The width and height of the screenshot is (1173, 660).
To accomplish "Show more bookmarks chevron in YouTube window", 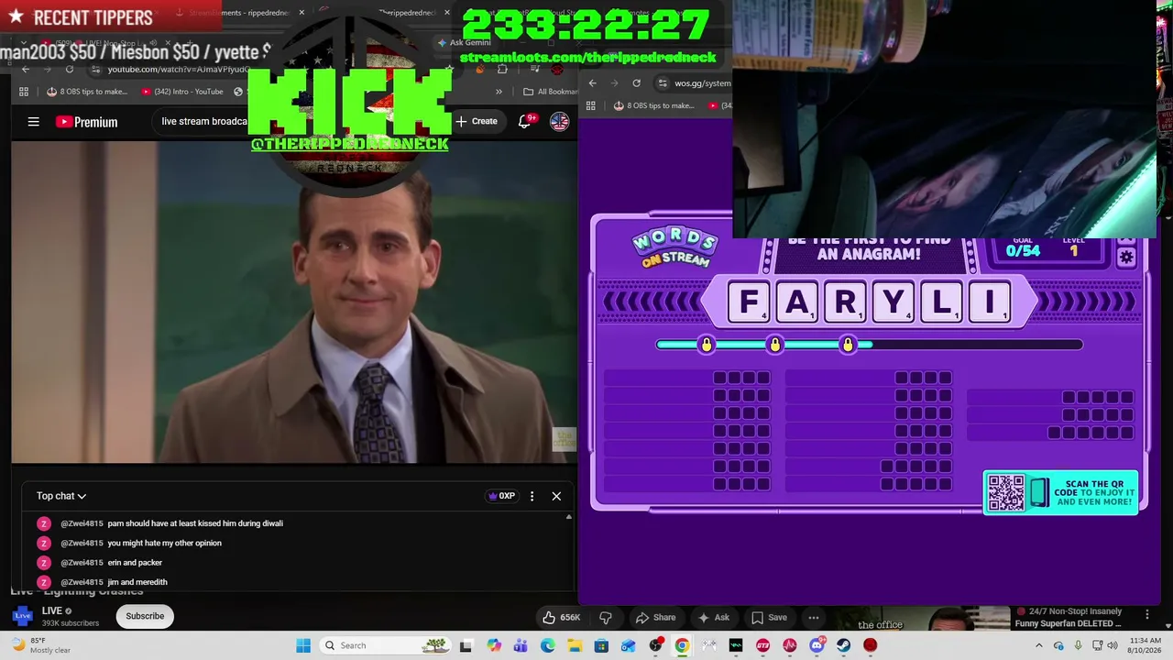I will [x=499, y=92].
